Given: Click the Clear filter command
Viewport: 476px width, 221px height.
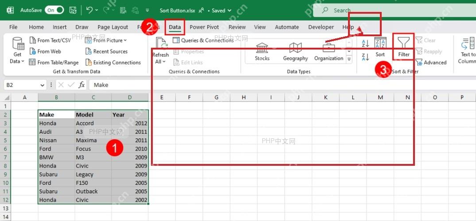Looking at the screenshot, I should click(x=426, y=40).
